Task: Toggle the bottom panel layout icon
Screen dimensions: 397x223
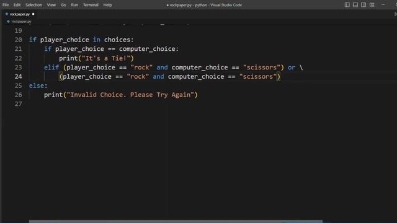Action: click(355, 5)
